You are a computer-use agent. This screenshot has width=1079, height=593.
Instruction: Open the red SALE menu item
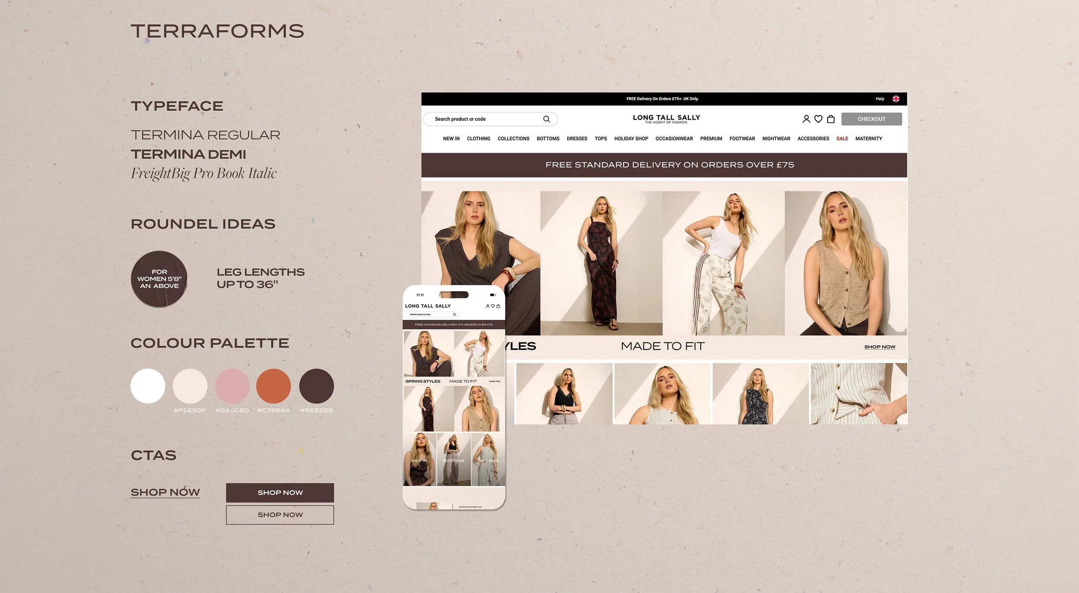coord(842,139)
